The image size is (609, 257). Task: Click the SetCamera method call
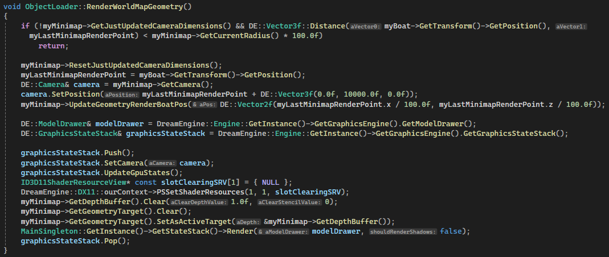[x=124, y=163]
